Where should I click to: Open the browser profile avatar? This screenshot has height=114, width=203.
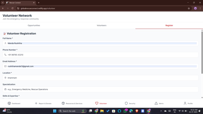click(x=195, y=8)
